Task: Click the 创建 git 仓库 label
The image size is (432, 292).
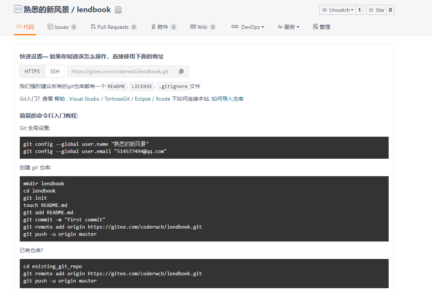Action: [35, 167]
